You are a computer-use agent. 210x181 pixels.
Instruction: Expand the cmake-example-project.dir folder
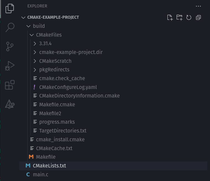point(71,52)
